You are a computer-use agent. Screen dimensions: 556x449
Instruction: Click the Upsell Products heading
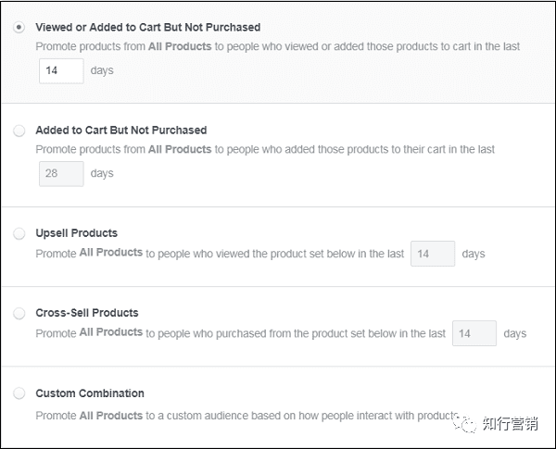point(77,233)
